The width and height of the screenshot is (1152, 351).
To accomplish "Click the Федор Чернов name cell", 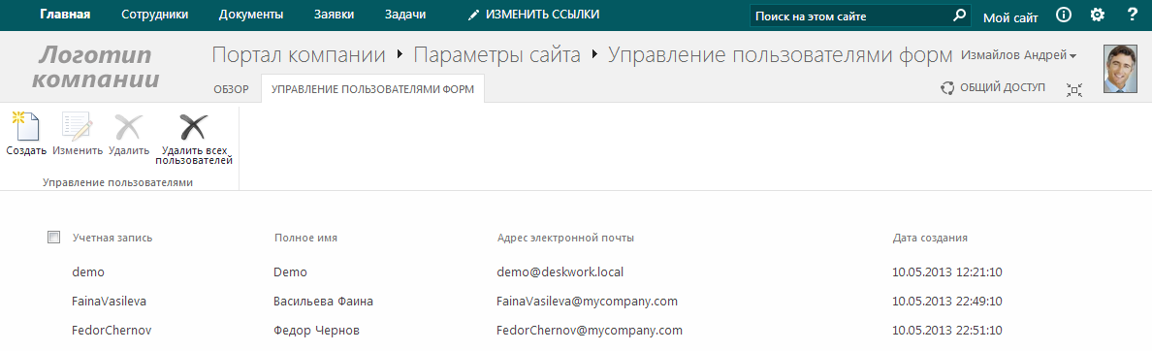I will [x=316, y=332].
